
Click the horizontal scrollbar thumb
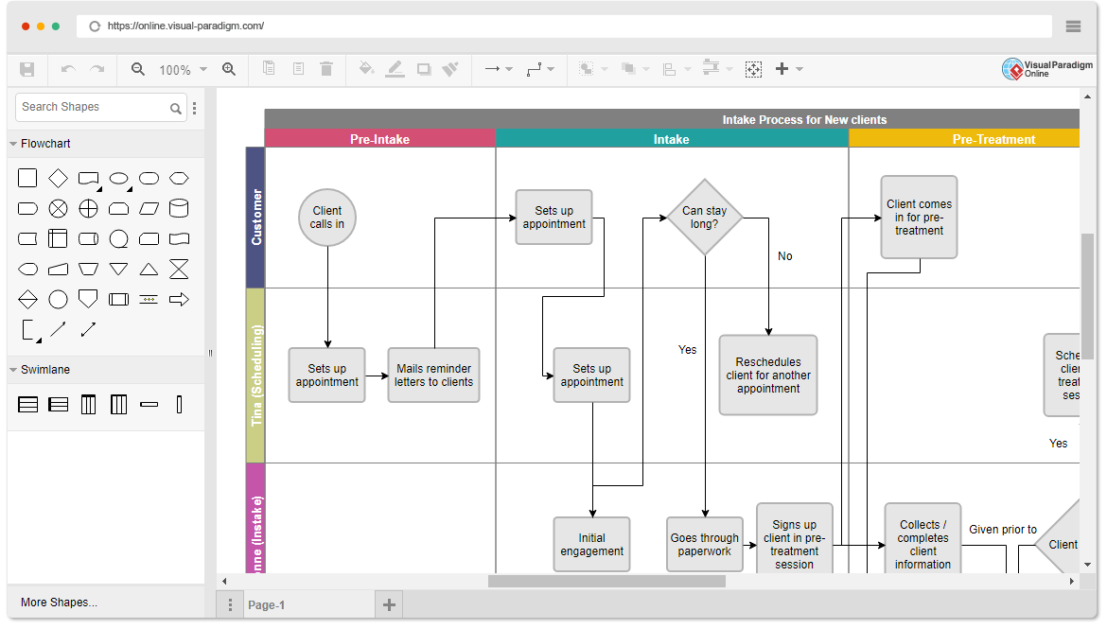[606, 581]
